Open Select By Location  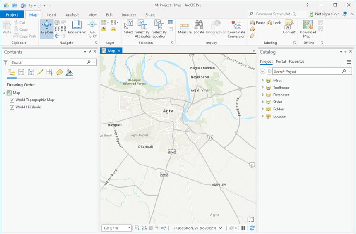click(159, 29)
